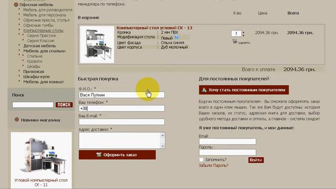Open Офисные кресла, стулья category
The image size is (336, 189).
click(x=46, y=20)
